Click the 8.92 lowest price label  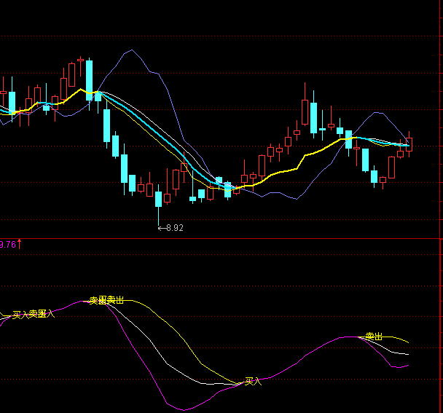tap(175, 228)
